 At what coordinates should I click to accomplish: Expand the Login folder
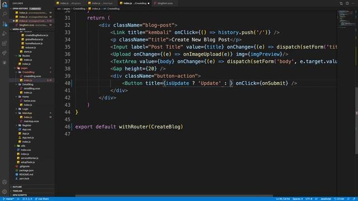point(25,109)
